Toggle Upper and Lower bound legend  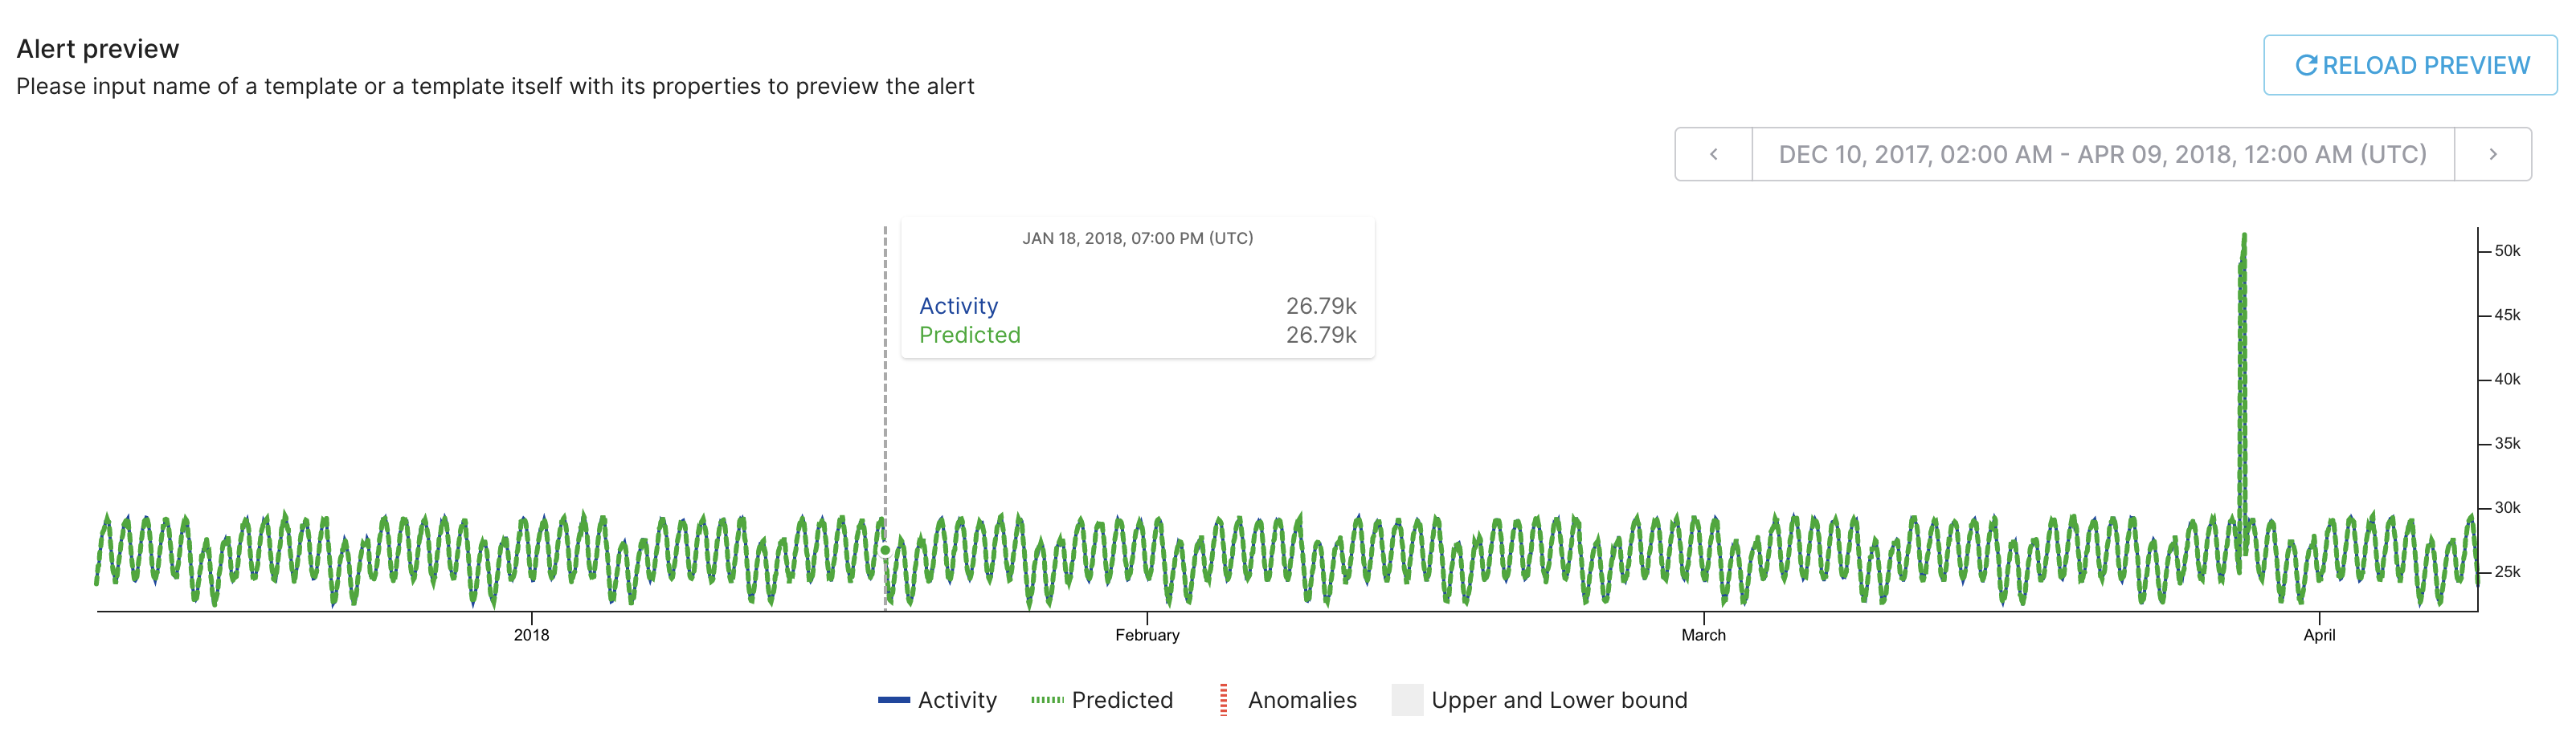pyautogui.click(x=1539, y=700)
